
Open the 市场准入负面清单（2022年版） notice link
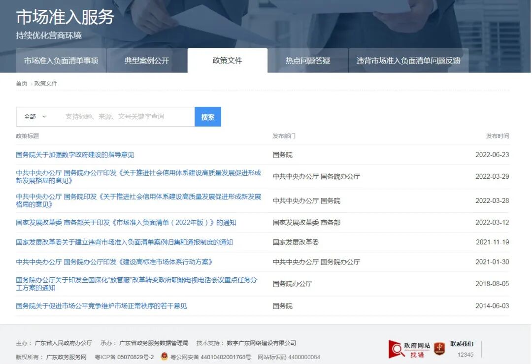click(x=125, y=222)
